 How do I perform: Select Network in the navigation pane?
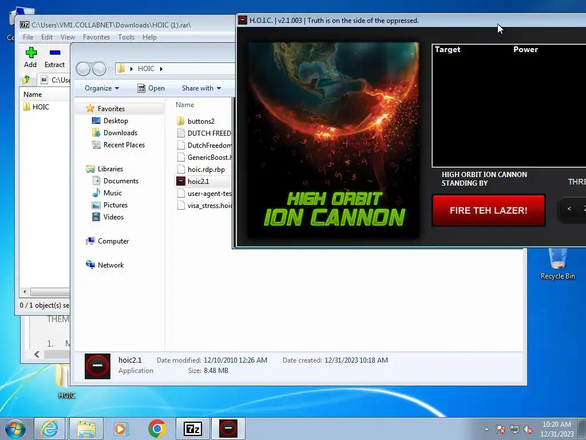[x=110, y=265]
